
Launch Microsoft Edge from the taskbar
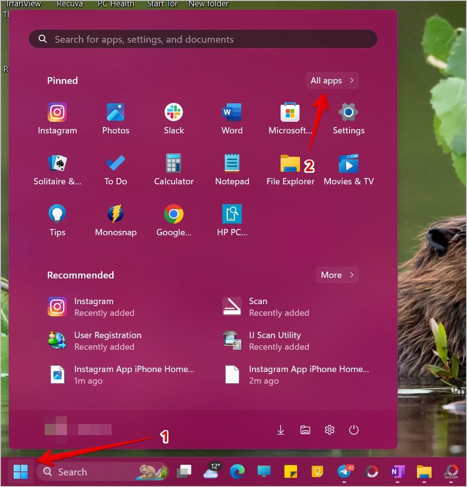pyautogui.click(x=237, y=472)
